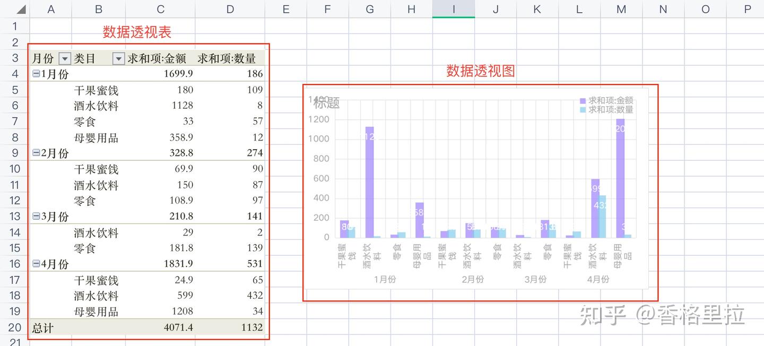764x346 pixels.
Task: Select column P header
Action: click(748, 9)
